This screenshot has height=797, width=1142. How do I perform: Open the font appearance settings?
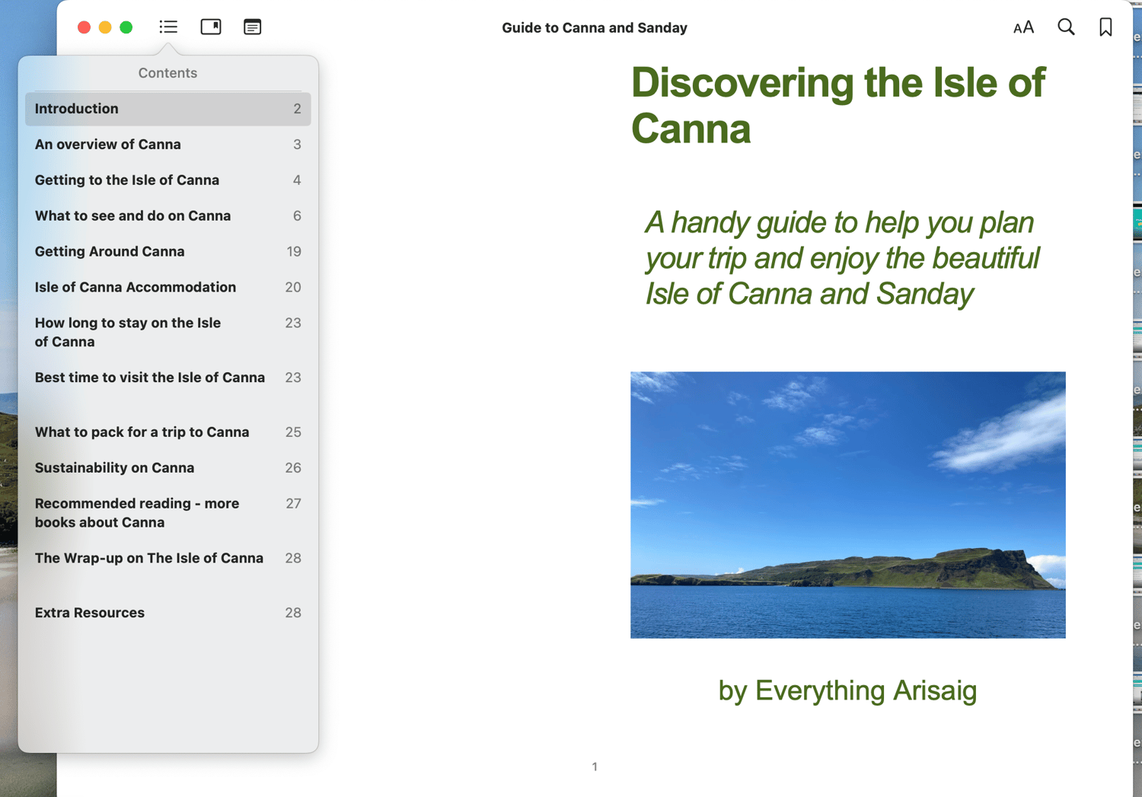coord(1023,27)
